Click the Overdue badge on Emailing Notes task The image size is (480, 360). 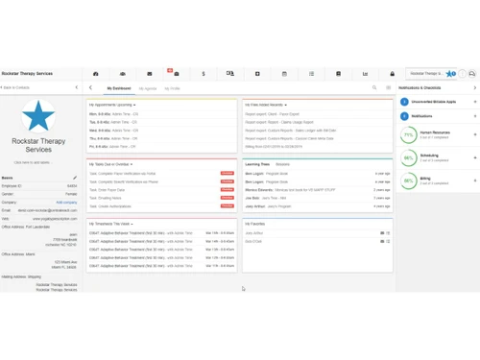pos(228,198)
